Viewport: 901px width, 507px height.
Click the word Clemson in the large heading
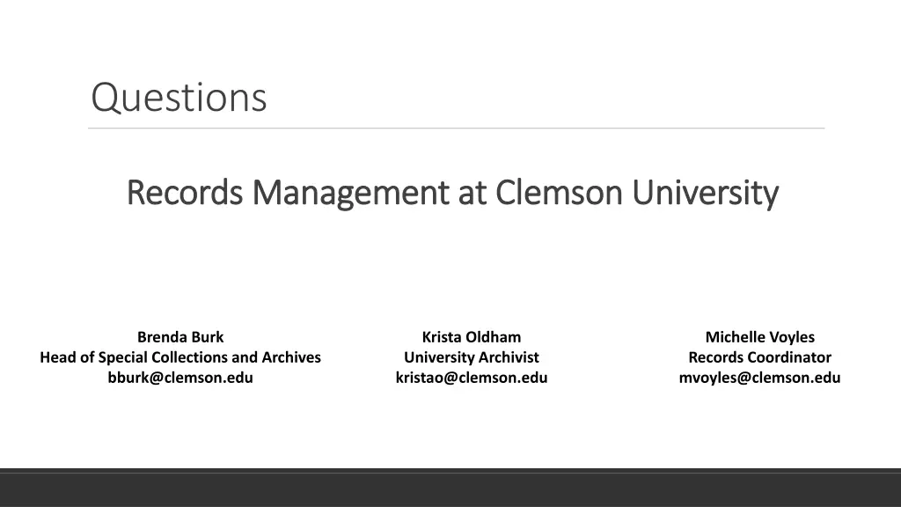pos(559,192)
